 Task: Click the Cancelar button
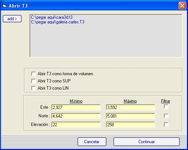click(x=92, y=142)
